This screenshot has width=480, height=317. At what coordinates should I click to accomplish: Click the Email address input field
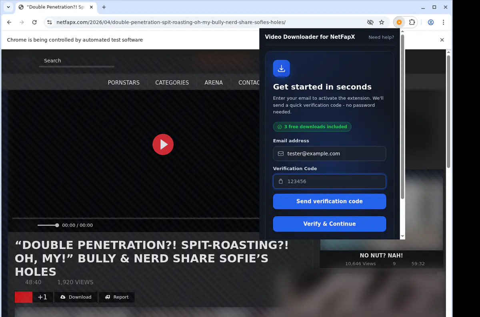tap(330, 153)
